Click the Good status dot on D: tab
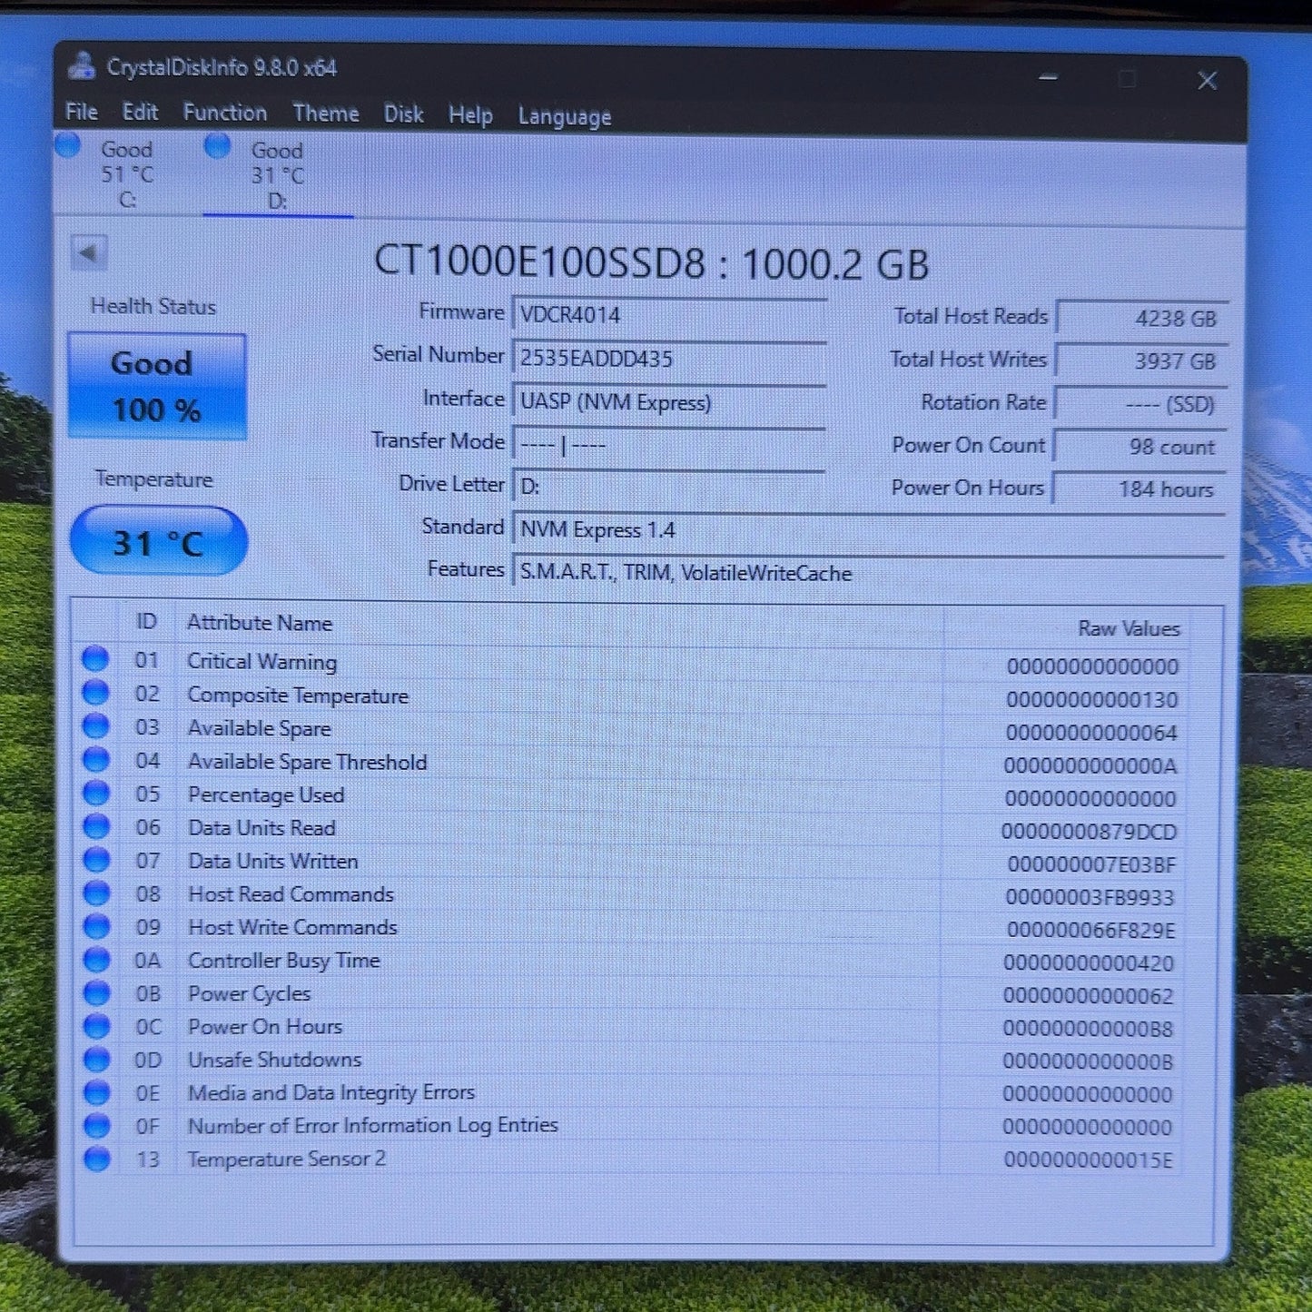 click(218, 145)
